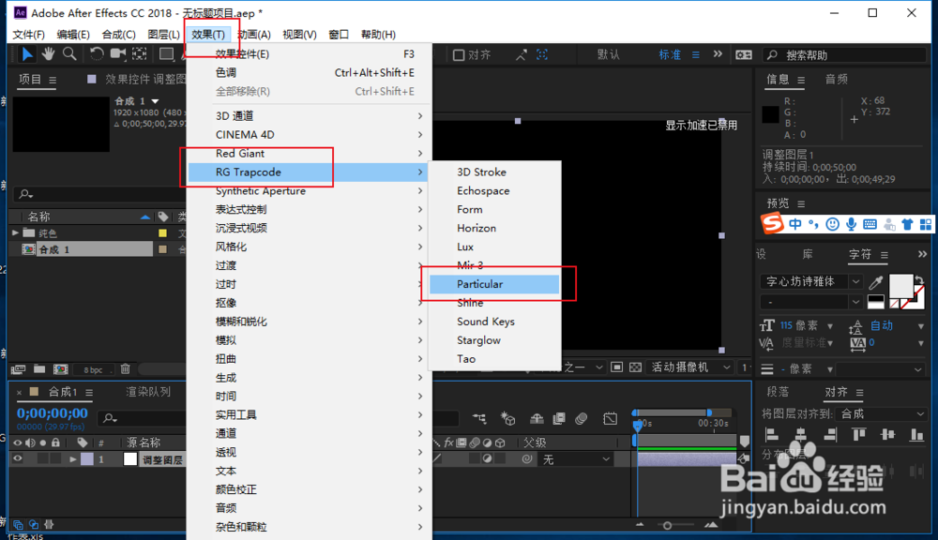Switch to the 默认 workspace
Image resolution: width=938 pixels, height=540 pixels.
(x=609, y=54)
